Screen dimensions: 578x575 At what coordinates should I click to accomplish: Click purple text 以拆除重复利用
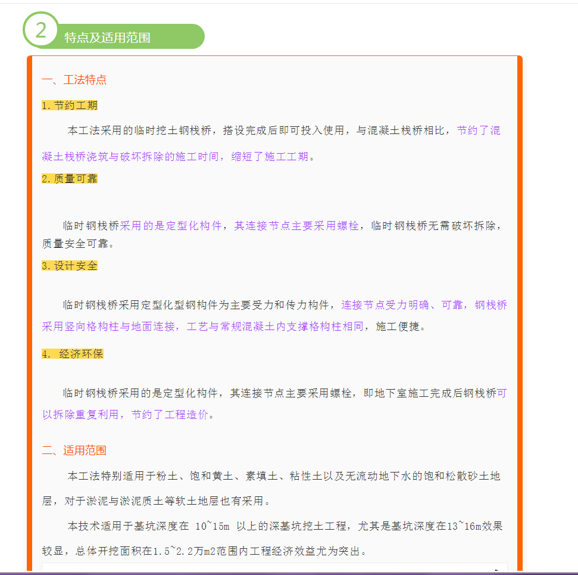80,415
